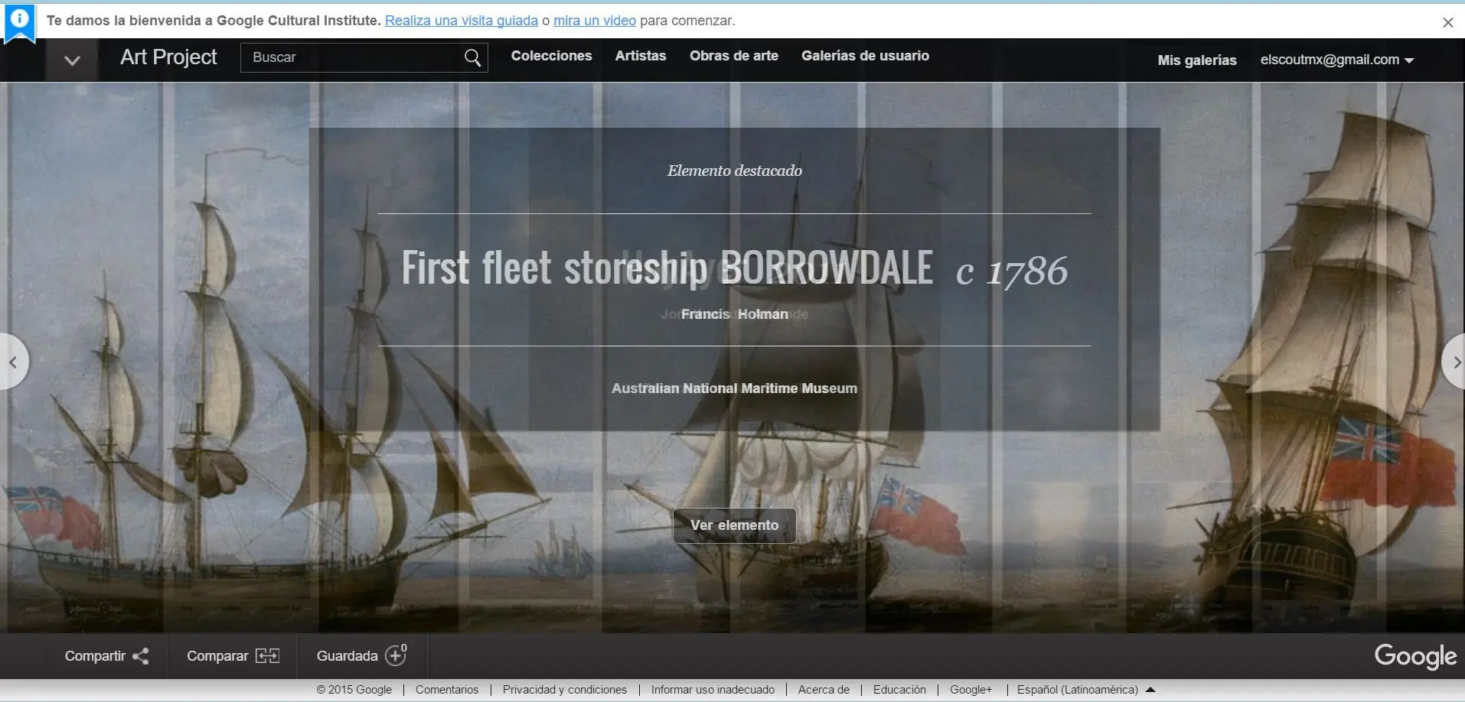
Task: Open the 'Acerca de' footer link
Action: (824, 690)
